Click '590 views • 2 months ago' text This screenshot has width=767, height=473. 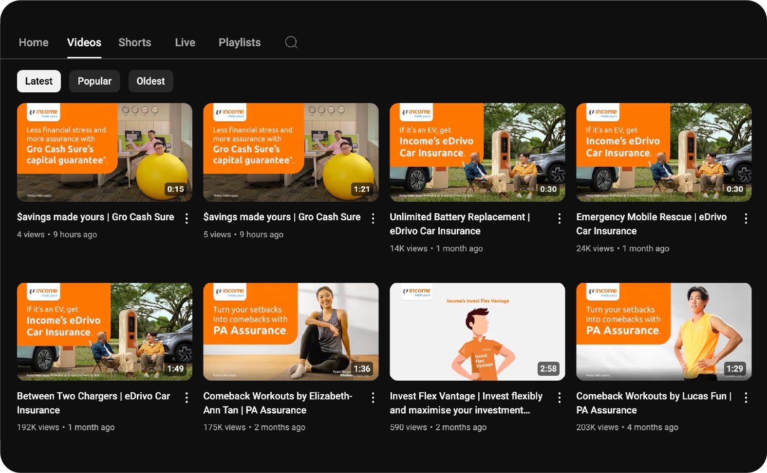pyautogui.click(x=438, y=427)
